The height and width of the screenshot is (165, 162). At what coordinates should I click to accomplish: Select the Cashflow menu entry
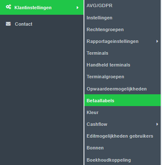pyautogui.click(x=122, y=124)
